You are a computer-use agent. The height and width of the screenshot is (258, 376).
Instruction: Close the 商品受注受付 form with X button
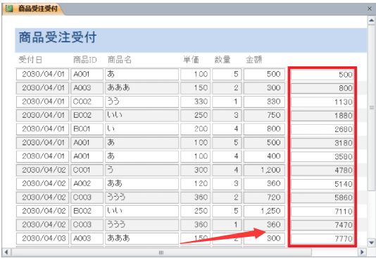tap(370, 9)
